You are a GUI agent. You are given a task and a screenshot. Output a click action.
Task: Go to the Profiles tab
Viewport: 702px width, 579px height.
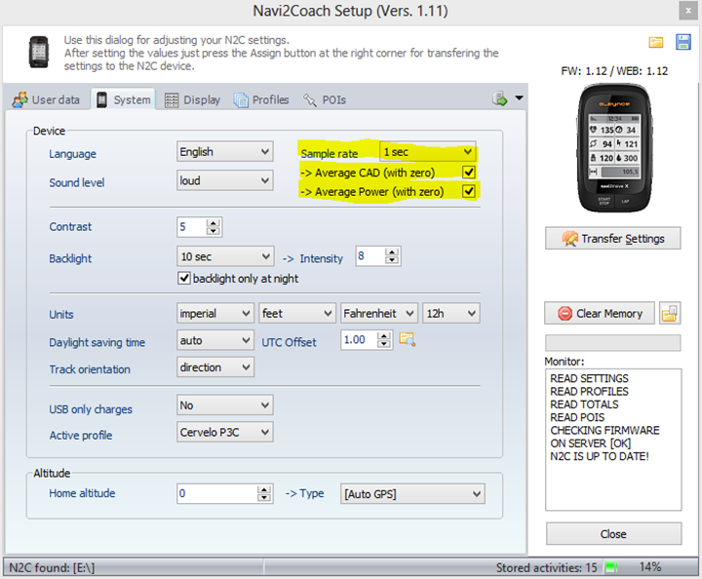point(261,99)
